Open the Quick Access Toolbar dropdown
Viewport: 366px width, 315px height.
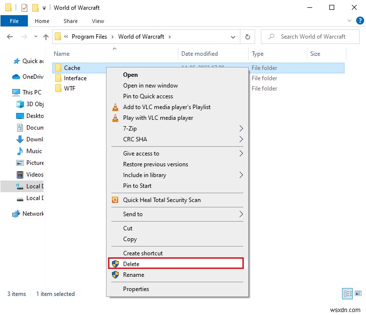click(44, 8)
